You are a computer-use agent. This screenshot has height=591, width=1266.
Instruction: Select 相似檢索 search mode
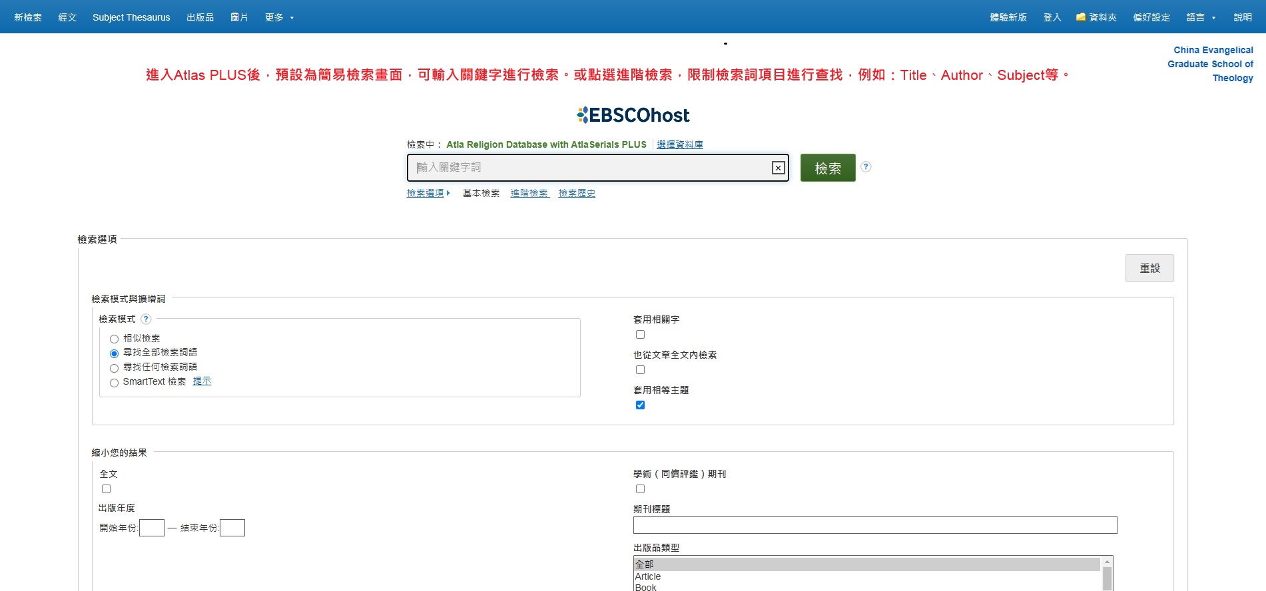click(x=114, y=339)
